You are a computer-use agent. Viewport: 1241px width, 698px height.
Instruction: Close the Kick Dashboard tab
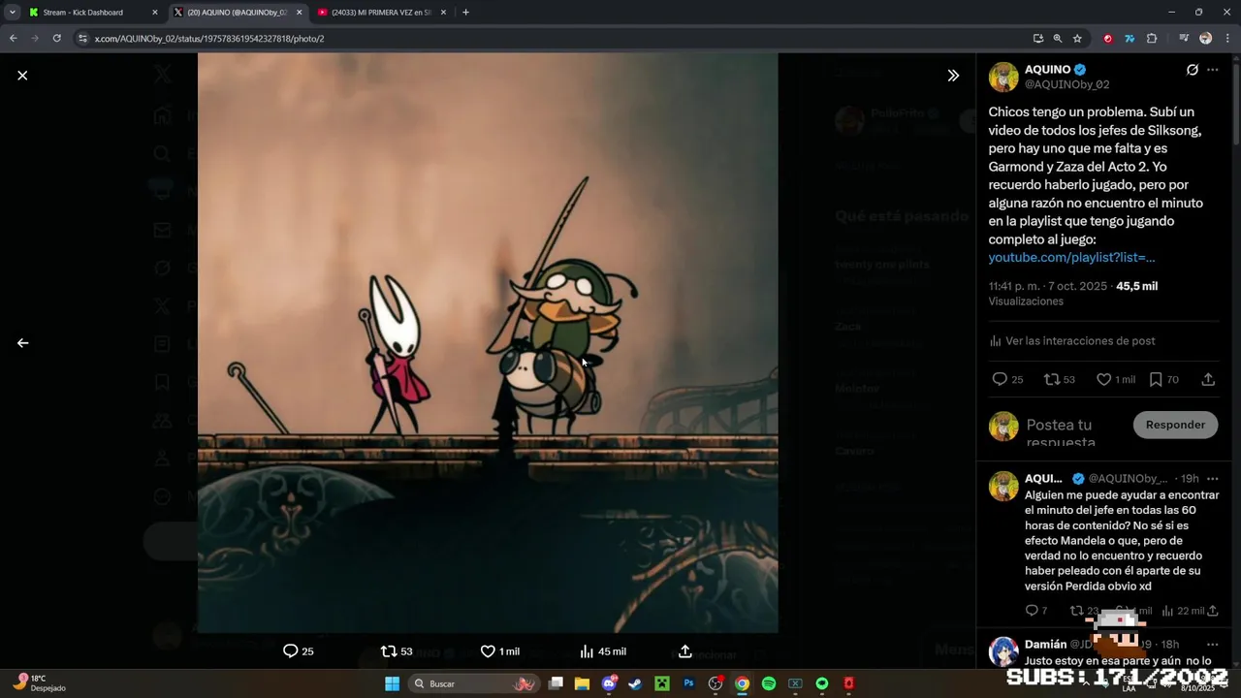[154, 13]
